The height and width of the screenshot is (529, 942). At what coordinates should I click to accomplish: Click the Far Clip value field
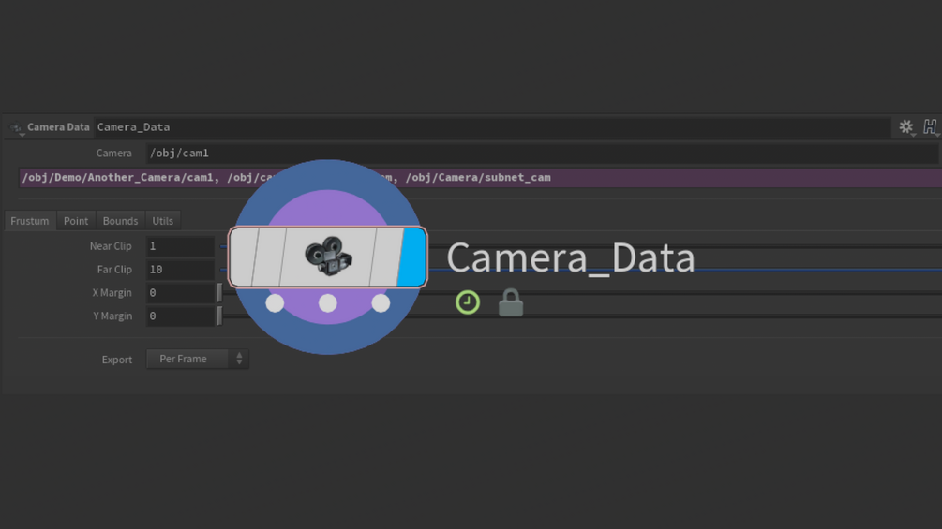tap(180, 270)
